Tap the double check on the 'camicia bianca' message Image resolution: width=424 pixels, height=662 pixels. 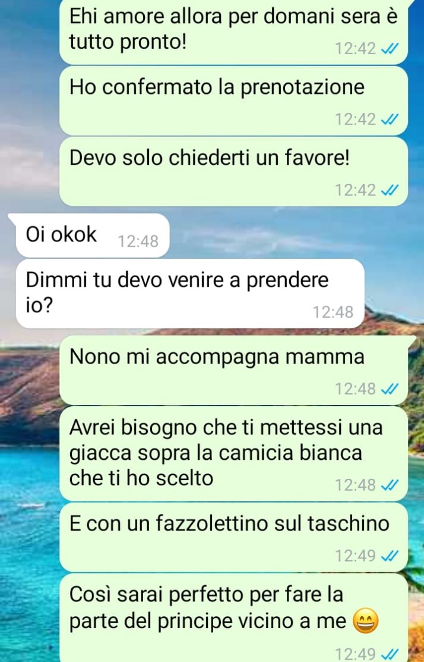[390, 485]
